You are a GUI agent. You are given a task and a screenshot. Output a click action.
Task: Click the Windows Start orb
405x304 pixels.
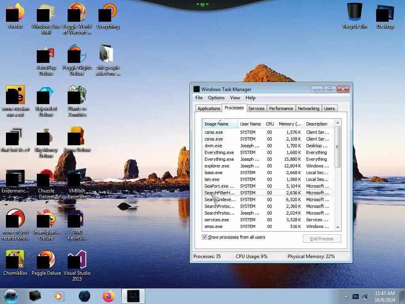pos(10,296)
